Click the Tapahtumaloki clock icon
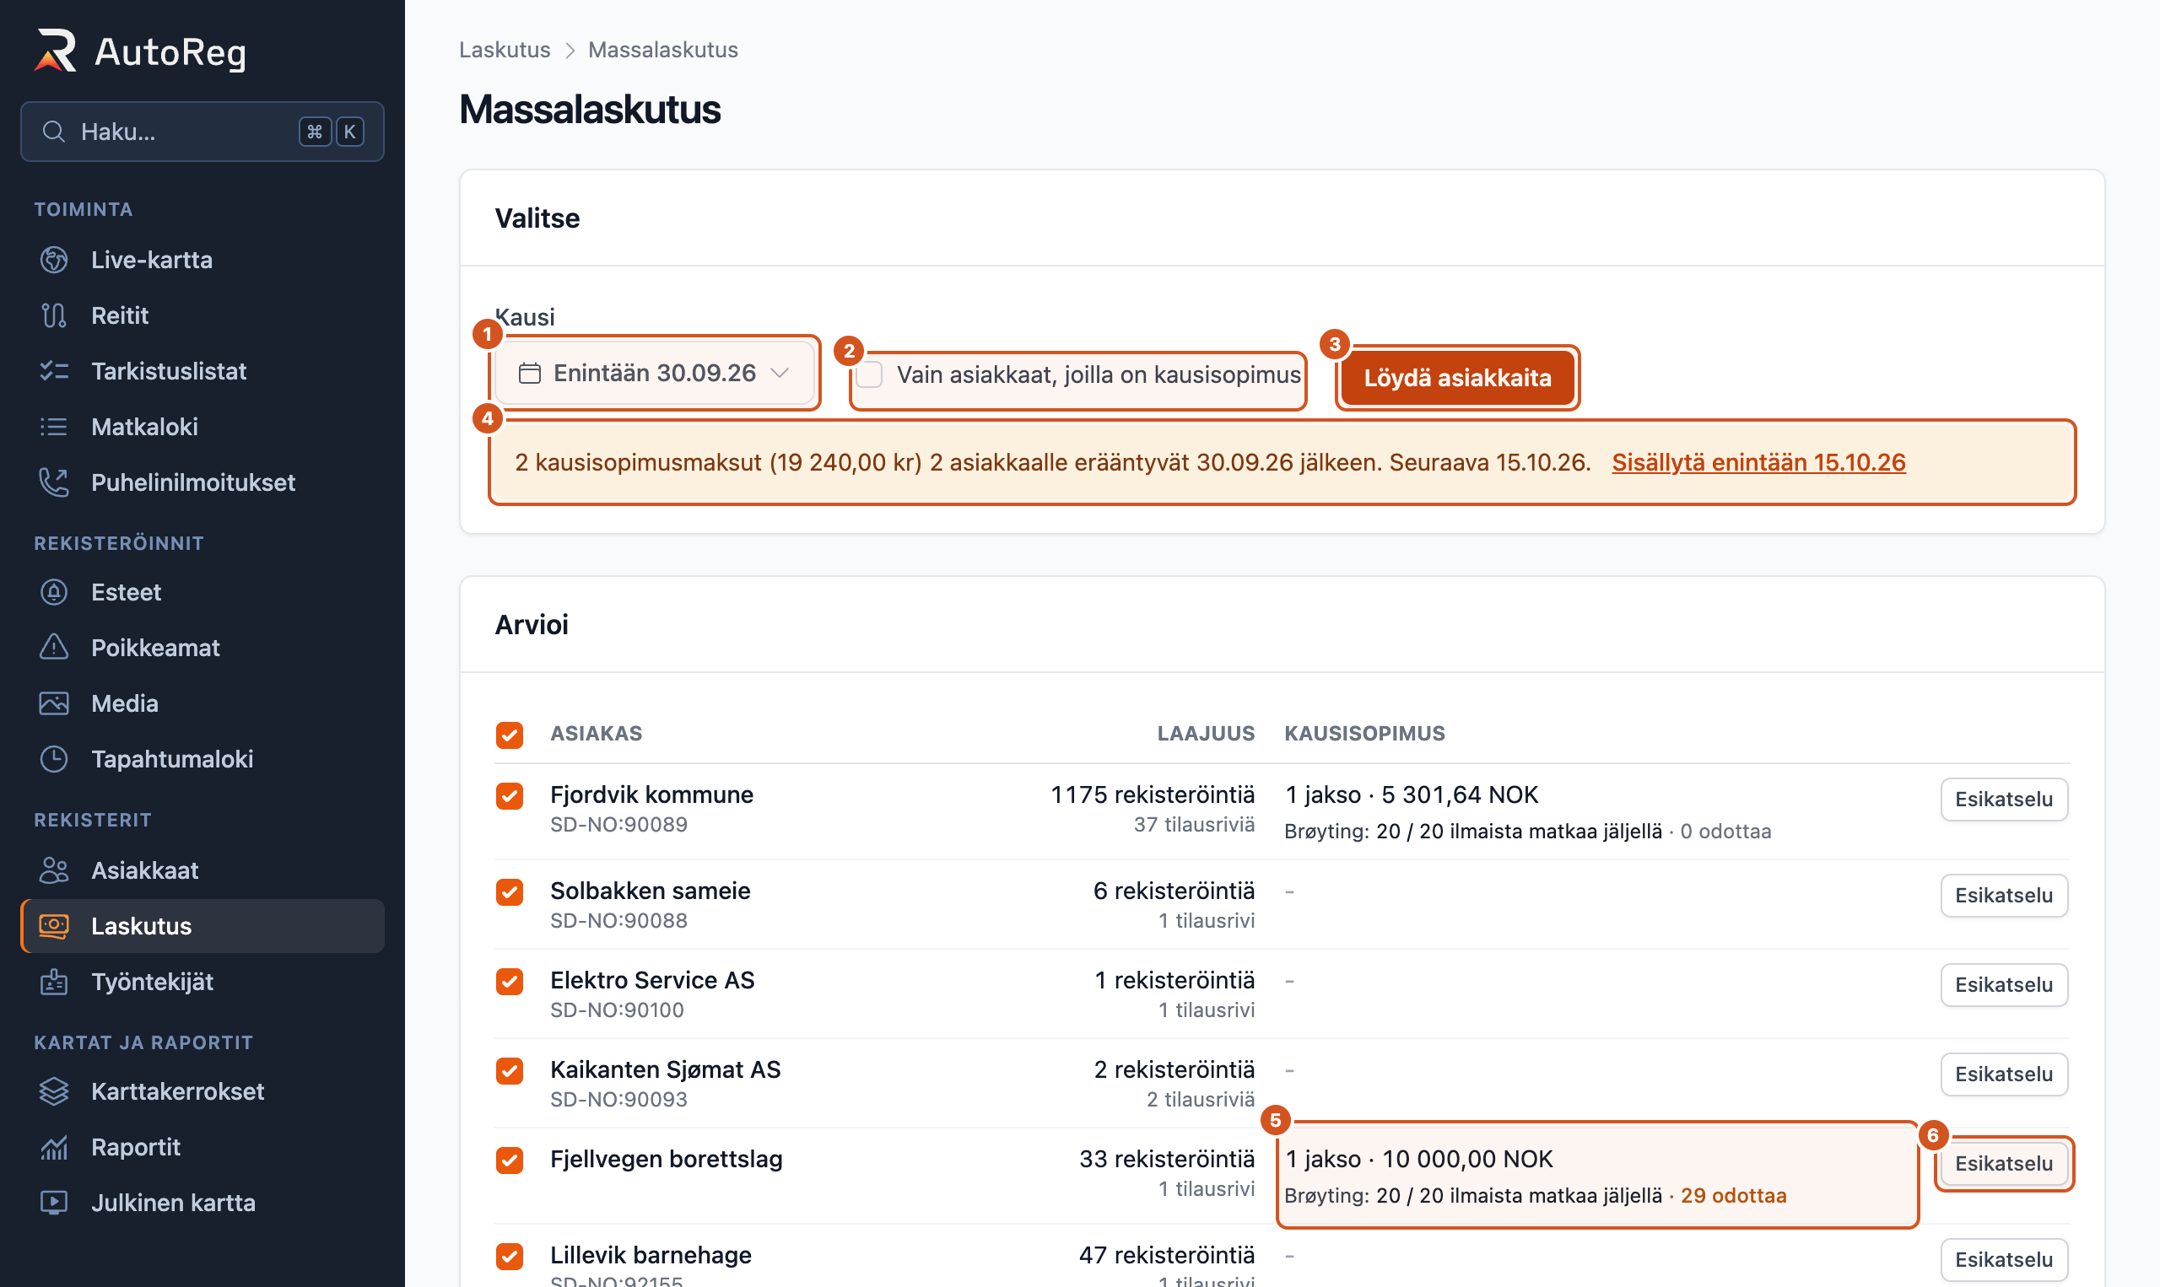This screenshot has height=1287, width=2160. 54,759
